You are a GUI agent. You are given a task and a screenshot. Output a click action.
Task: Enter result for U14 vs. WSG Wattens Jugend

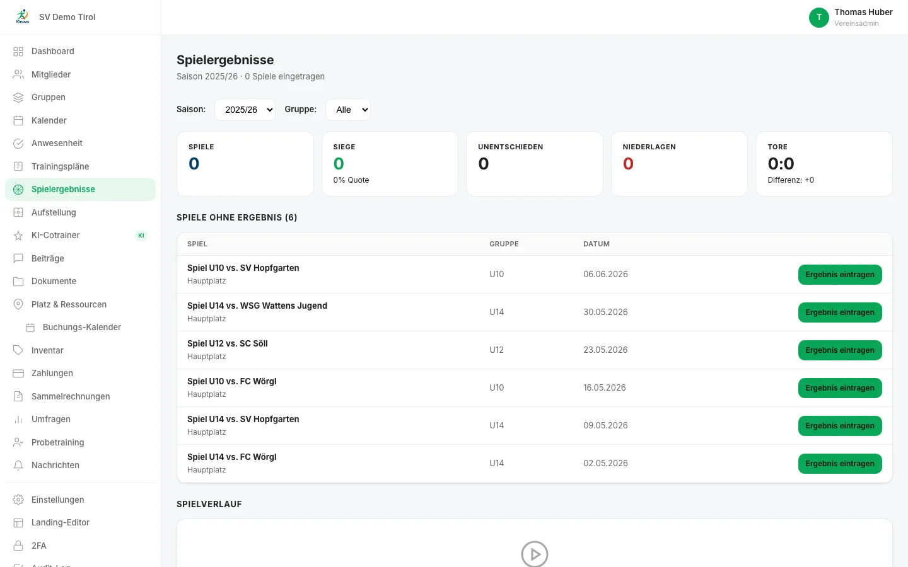click(840, 312)
